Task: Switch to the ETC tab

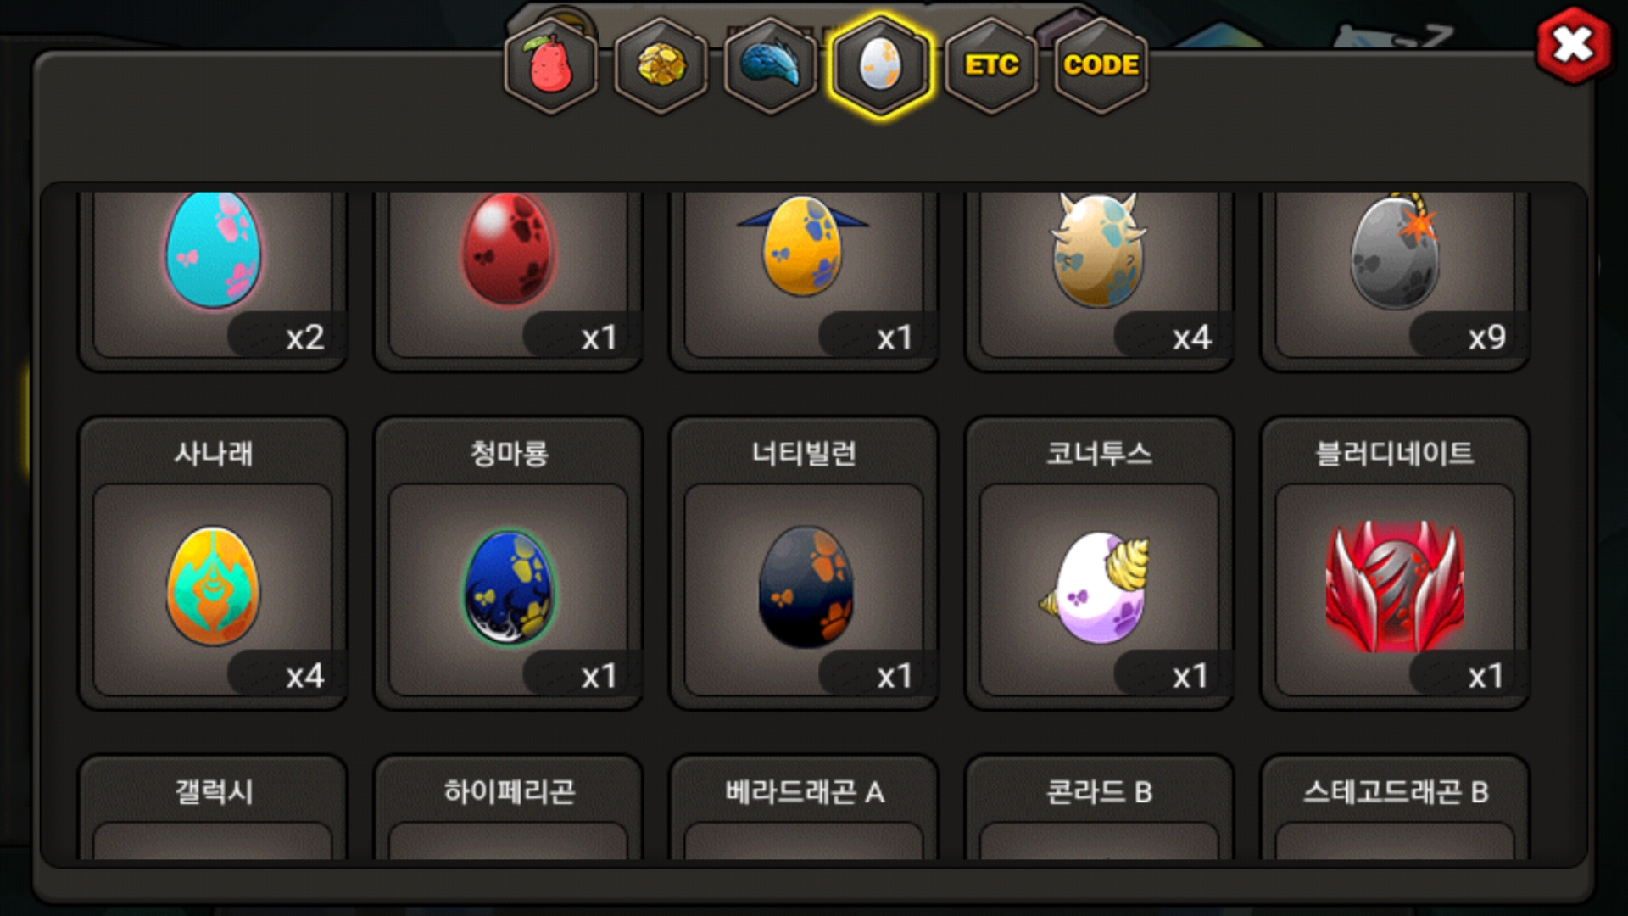Action: click(x=991, y=66)
